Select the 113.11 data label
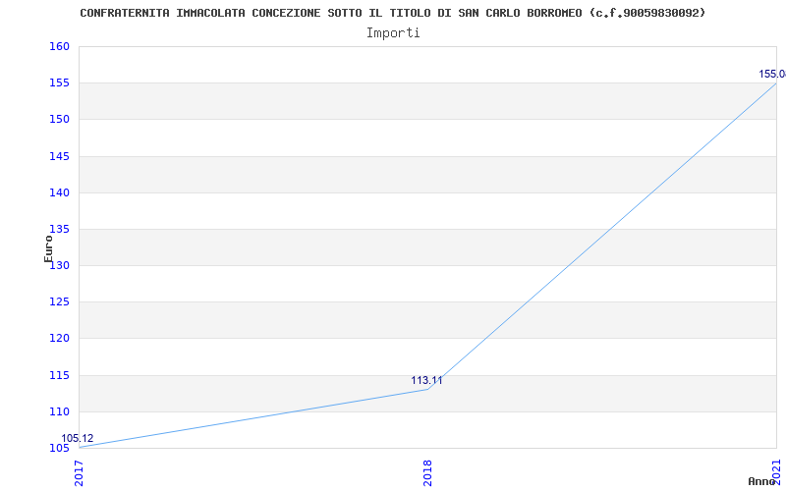Image resolution: width=786 pixels, height=491 pixels. pos(426,381)
